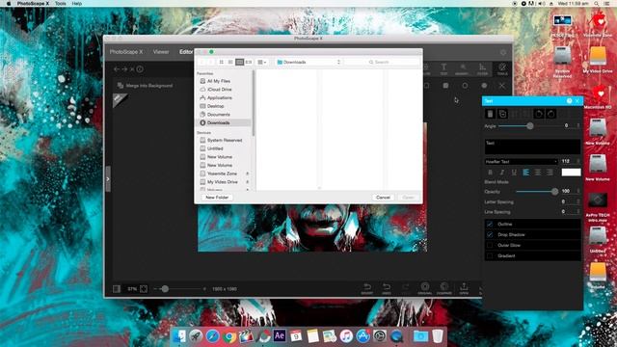Switch file dialog to cover flow view
Image resolution: width=617 pixels, height=347 pixels.
click(x=249, y=62)
